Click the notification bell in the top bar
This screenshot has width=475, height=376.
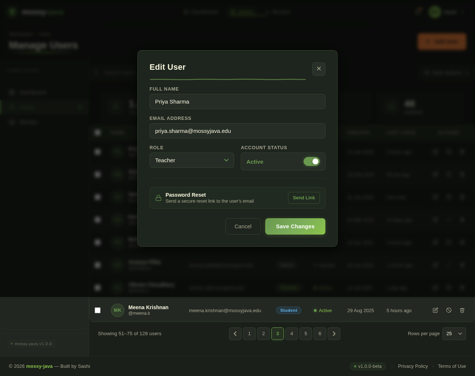click(x=417, y=12)
